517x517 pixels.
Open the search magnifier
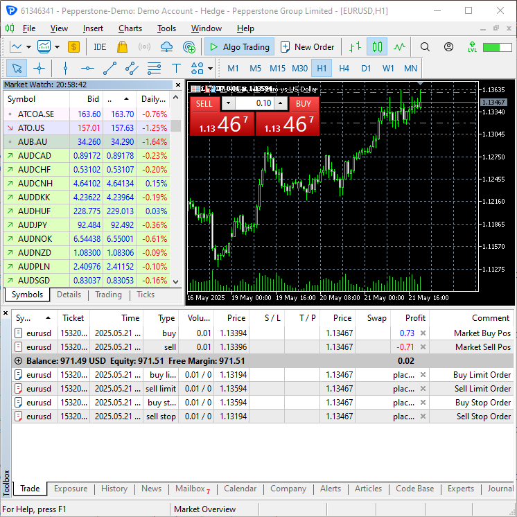425,47
